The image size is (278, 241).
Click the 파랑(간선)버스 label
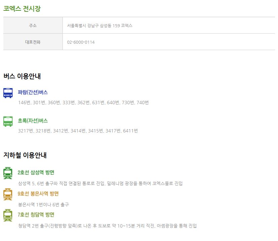pyautogui.click(x=33, y=92)
